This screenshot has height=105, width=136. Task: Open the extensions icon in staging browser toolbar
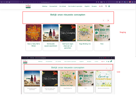pyautogui.click(x=132, y=2)
